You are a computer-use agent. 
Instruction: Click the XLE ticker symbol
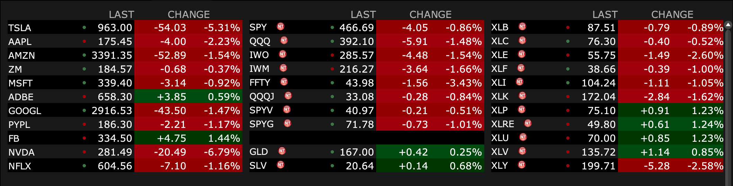[500, 55]
